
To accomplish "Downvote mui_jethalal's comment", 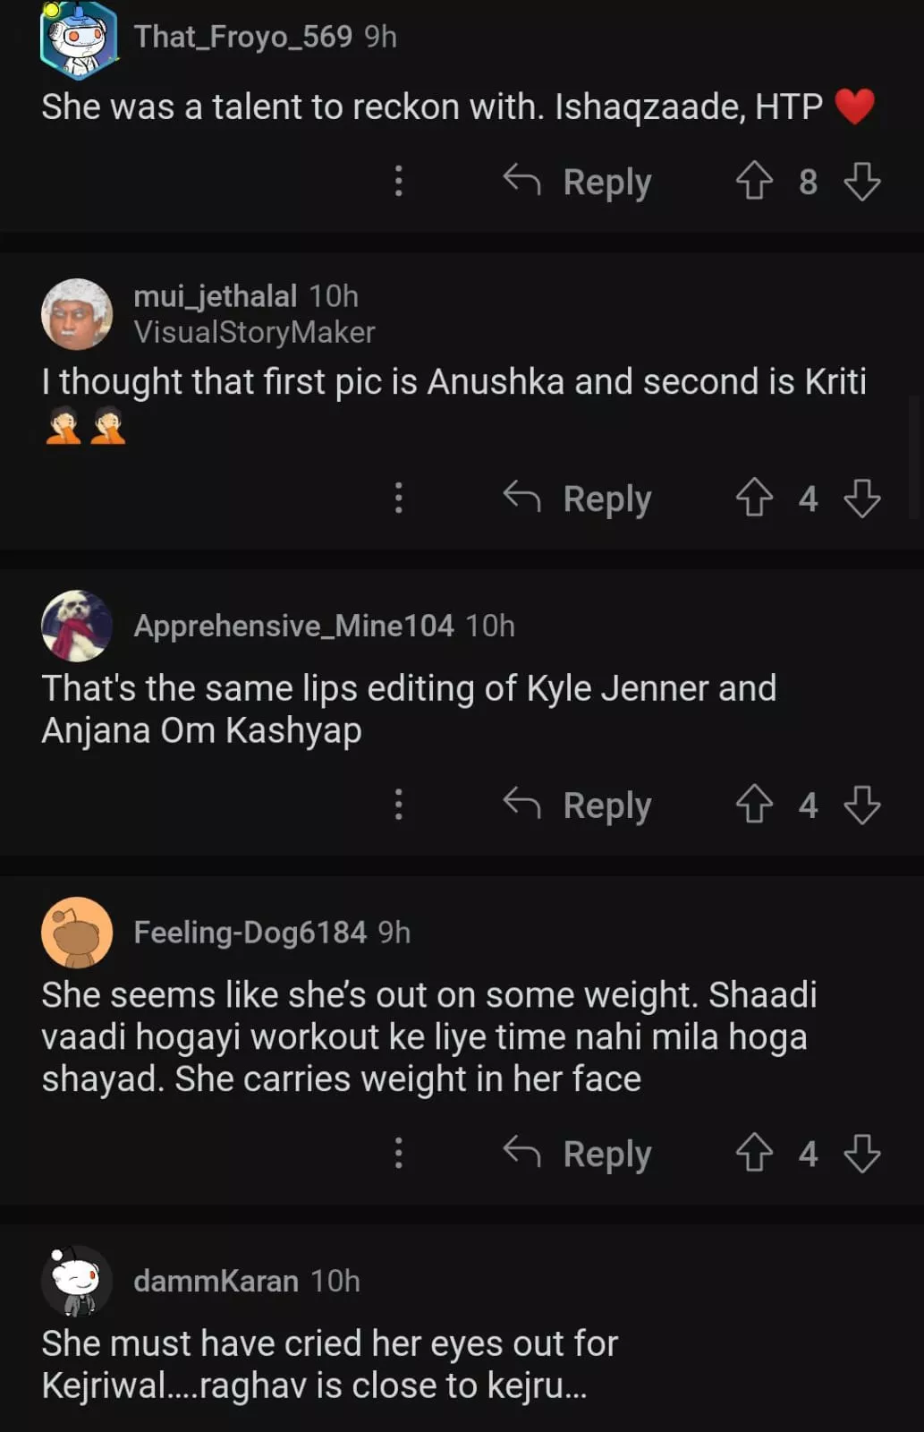I will point(862,498).
